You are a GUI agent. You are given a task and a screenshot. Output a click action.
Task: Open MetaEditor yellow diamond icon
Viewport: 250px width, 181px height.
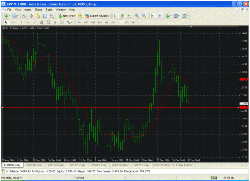tap(80, 16)
